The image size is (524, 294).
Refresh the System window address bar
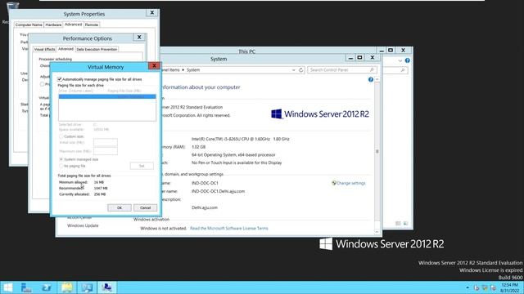pyautogui.click(x=300, y=70)
